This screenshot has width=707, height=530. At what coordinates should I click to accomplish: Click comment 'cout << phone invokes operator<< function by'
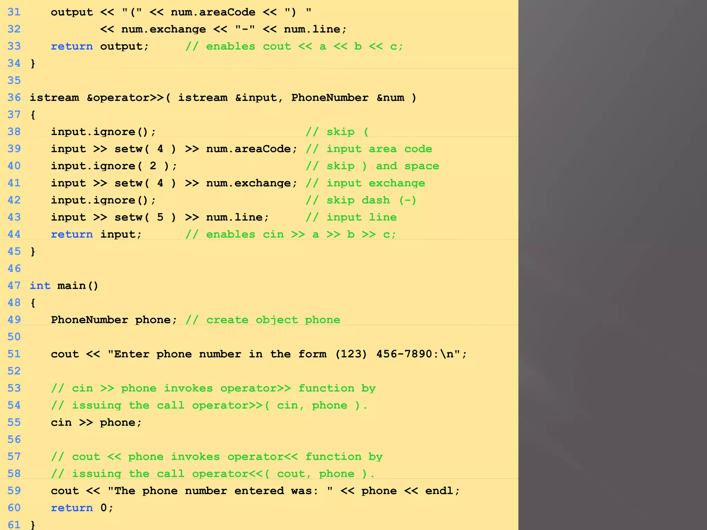pos(227,457)
